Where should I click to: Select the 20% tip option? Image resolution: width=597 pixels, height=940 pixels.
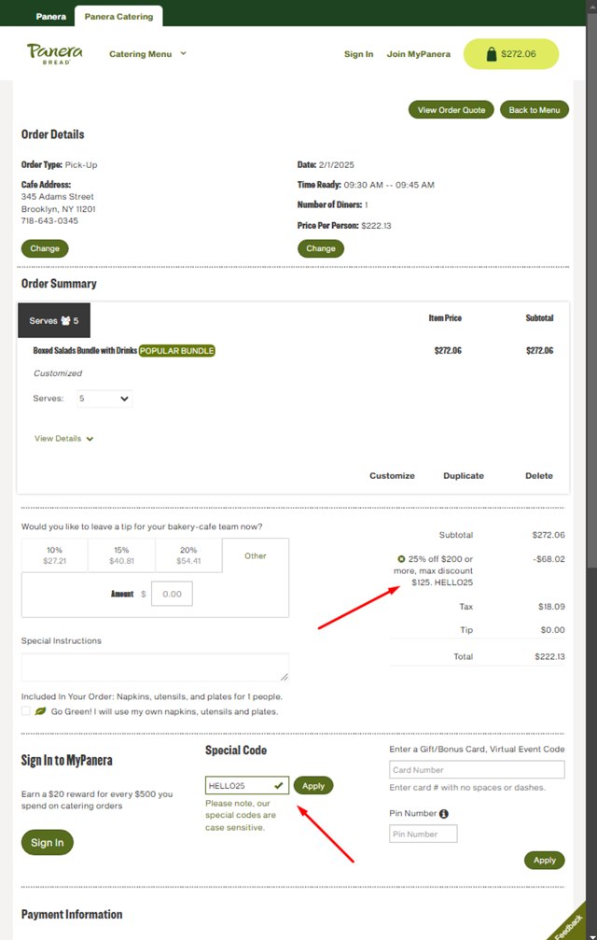click(x=188, y=555)
